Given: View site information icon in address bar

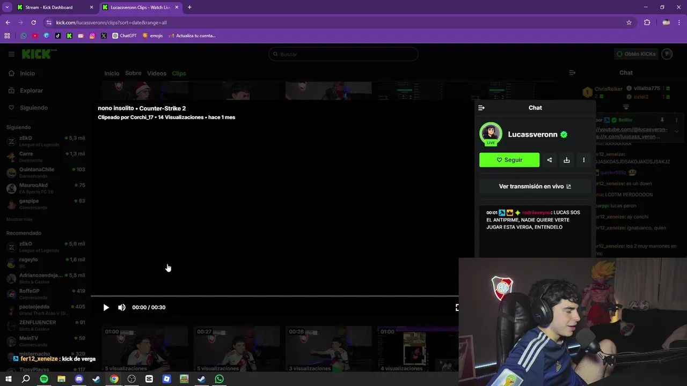Looking at the screenshot, I should click(x=49, y=23).
